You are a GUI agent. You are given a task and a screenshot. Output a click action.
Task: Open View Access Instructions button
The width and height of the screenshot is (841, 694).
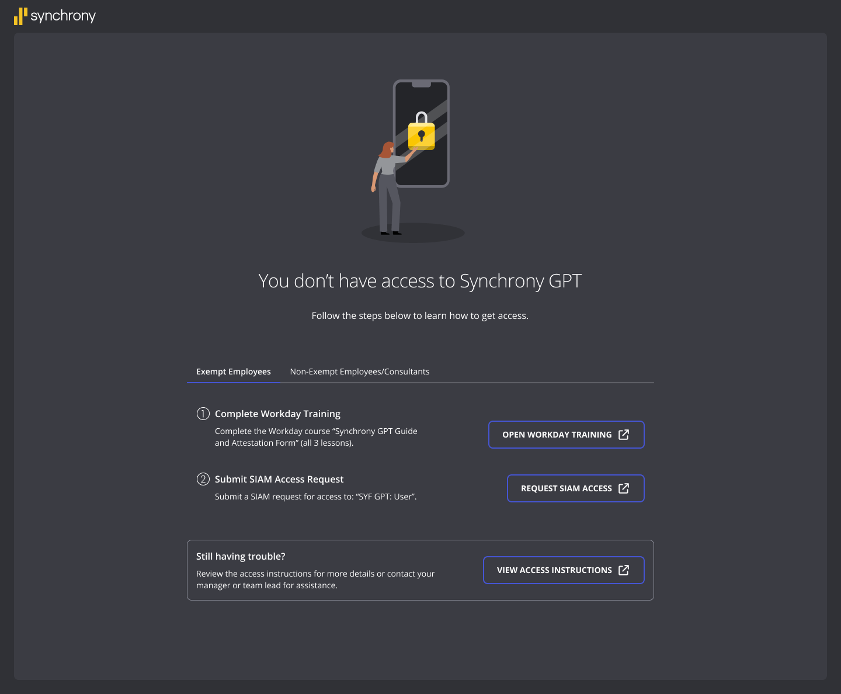[564, 570]
